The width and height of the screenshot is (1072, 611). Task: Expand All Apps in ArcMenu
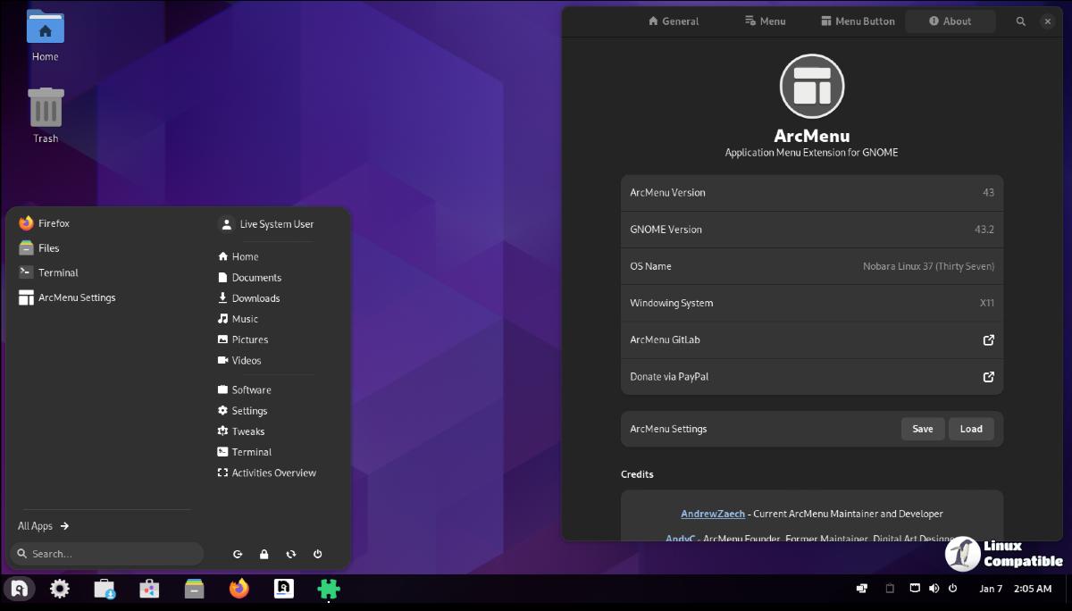pyautogui.click(x=44, y=526)
